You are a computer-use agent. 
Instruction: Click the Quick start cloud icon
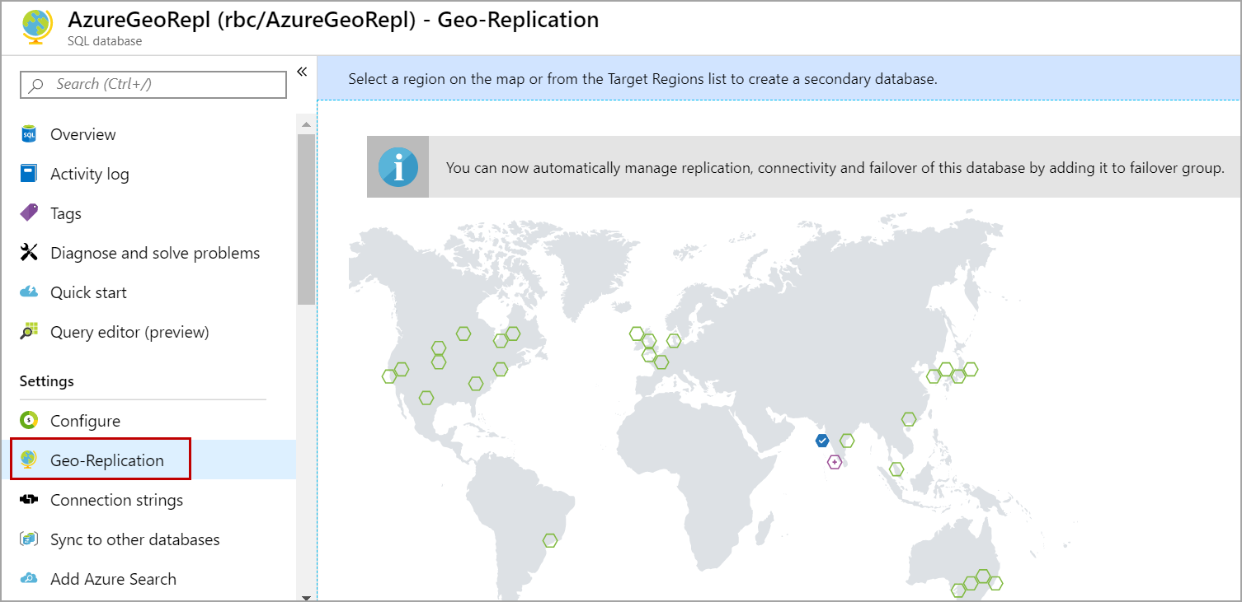pyautogui.click(x=29, y=292)
